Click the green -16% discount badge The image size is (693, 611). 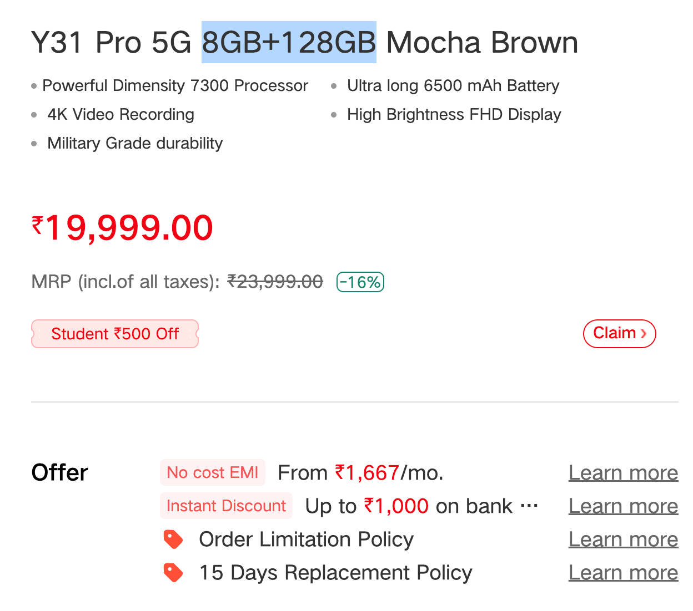point(360,282)
